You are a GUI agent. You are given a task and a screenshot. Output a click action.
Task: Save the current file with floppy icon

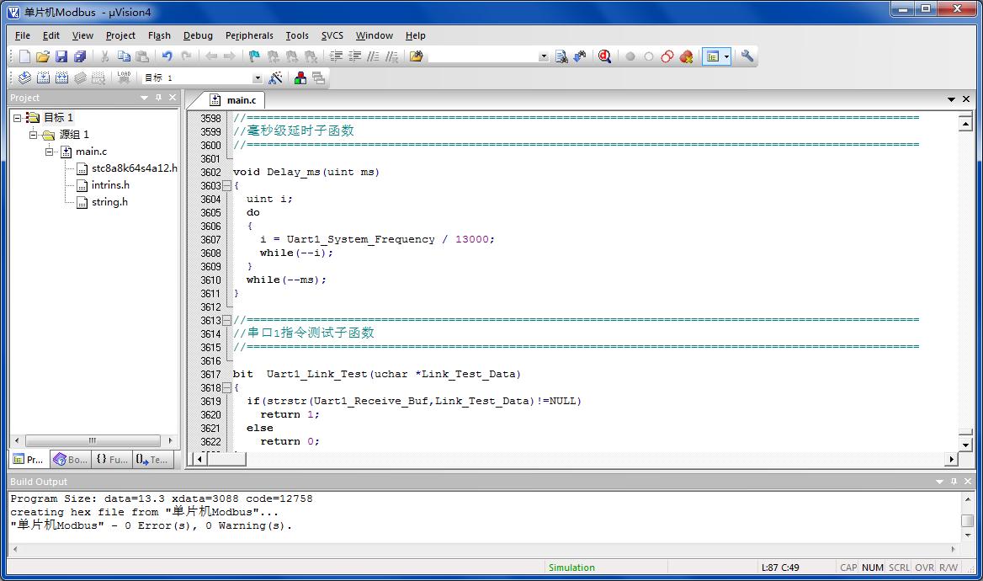click(61, 56)
